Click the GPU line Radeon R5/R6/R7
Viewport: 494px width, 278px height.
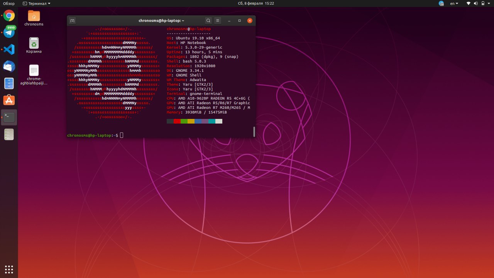click(208, 103)
